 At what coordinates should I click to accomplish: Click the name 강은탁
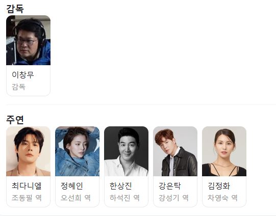(169, 186)
